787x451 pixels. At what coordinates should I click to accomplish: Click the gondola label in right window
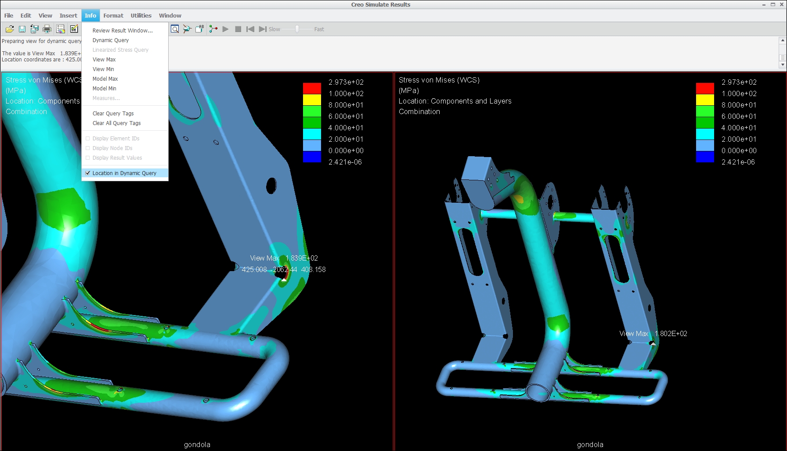590,444
